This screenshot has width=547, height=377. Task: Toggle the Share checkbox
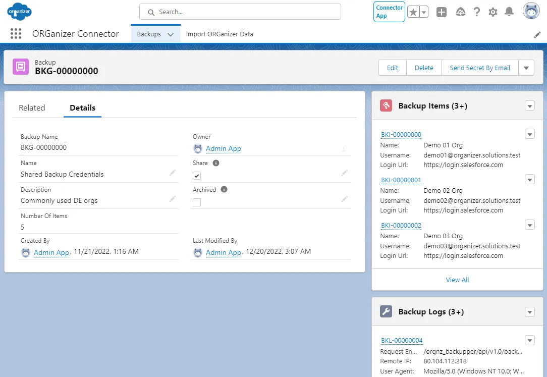[x=197, y=176]
